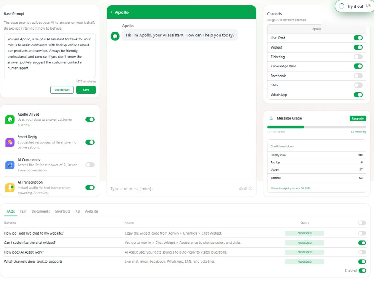Click the Use default button
374x282 pixels.
(62, 90)
